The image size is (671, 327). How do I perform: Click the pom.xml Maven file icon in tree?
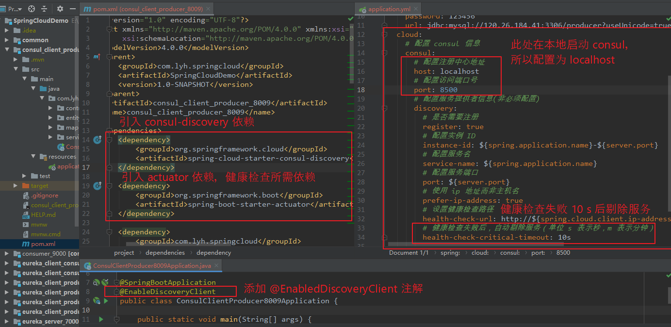(26, 244)
